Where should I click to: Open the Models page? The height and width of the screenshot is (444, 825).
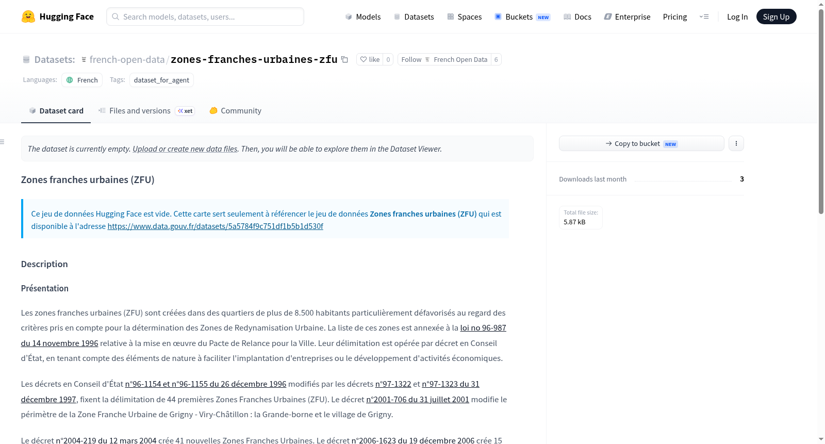click(363, 17)
